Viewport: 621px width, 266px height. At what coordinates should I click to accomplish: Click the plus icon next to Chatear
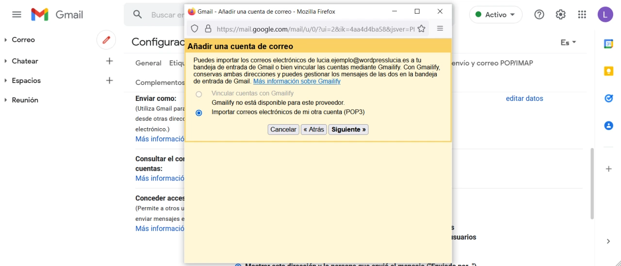tap(109, 61)
